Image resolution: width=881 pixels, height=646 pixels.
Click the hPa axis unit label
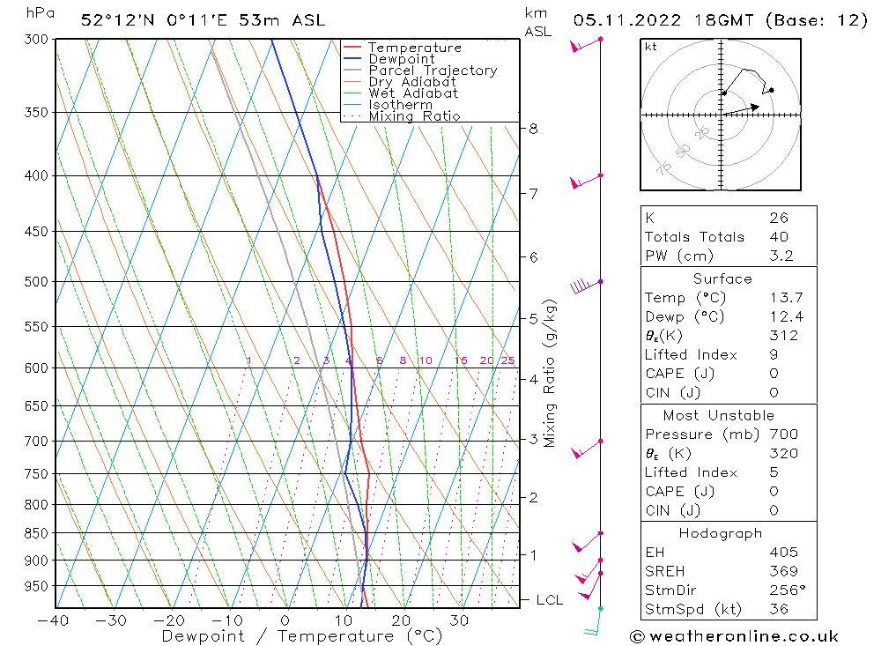tap(40, 13)
